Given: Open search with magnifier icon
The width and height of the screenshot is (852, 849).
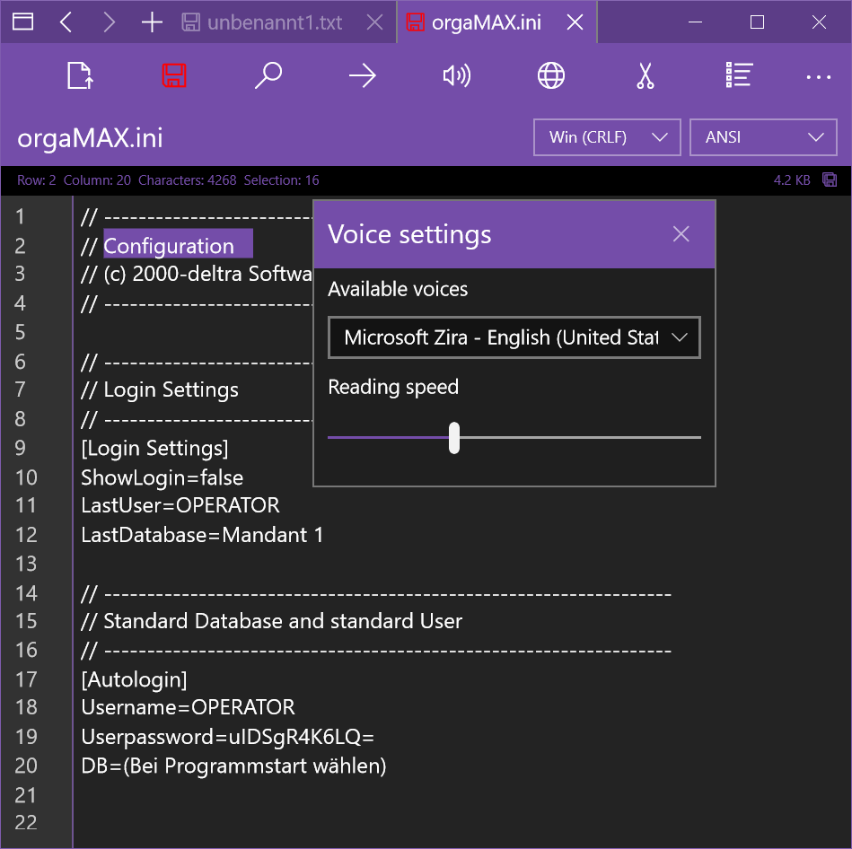Looking at the screenshot, I should 268,75.
